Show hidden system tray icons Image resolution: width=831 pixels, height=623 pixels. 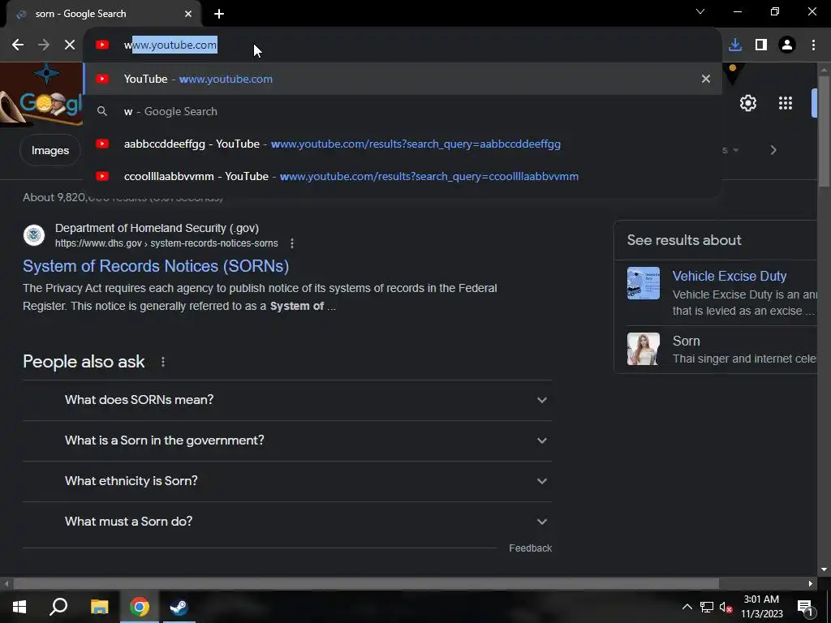pyautogui.click(x=687, y=607)
